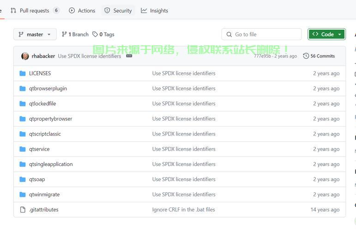The width and height of the screenshot is (356, 231).
Task: View the 1 Branch link
Action: [x=75, y=34]
